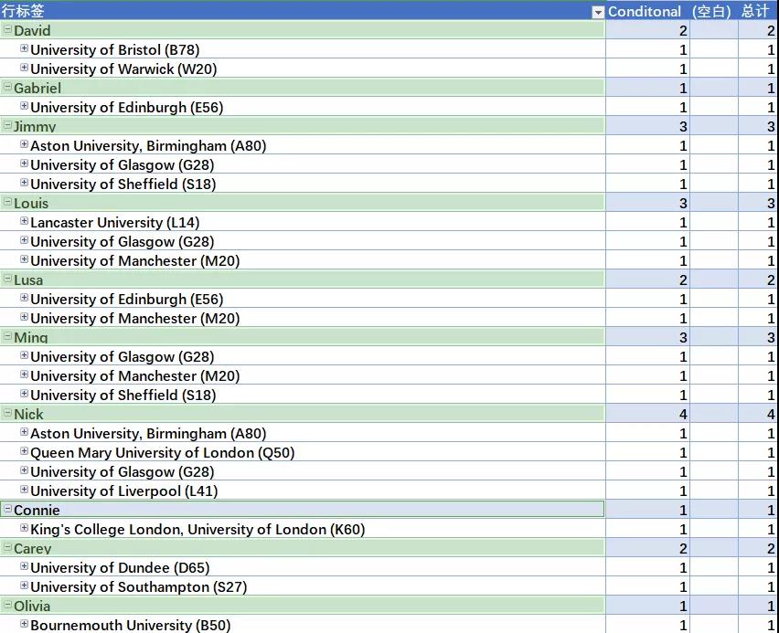Image resolution: width=779 pixels, height=633 pixels.
Task: Click the 总计 column header
Action: click(x=755, y=12)
